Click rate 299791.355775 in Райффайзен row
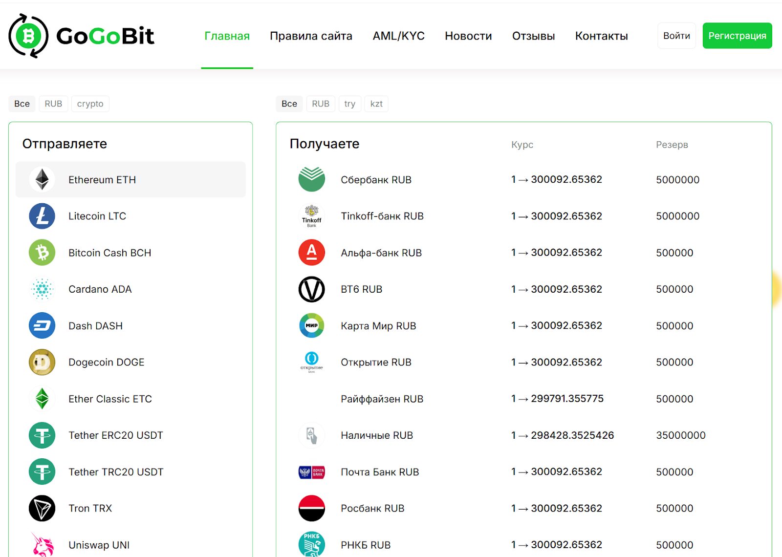Screen dimensions: 782x557 pos(567,399)
